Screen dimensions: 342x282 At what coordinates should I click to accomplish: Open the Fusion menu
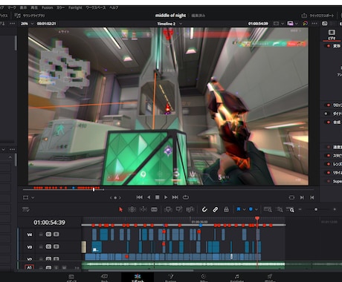pos(47,7)
